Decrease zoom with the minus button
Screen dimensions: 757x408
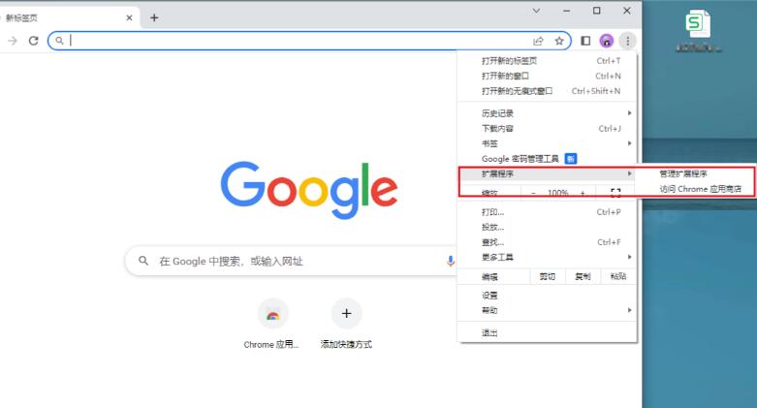(x=533, y=193)
